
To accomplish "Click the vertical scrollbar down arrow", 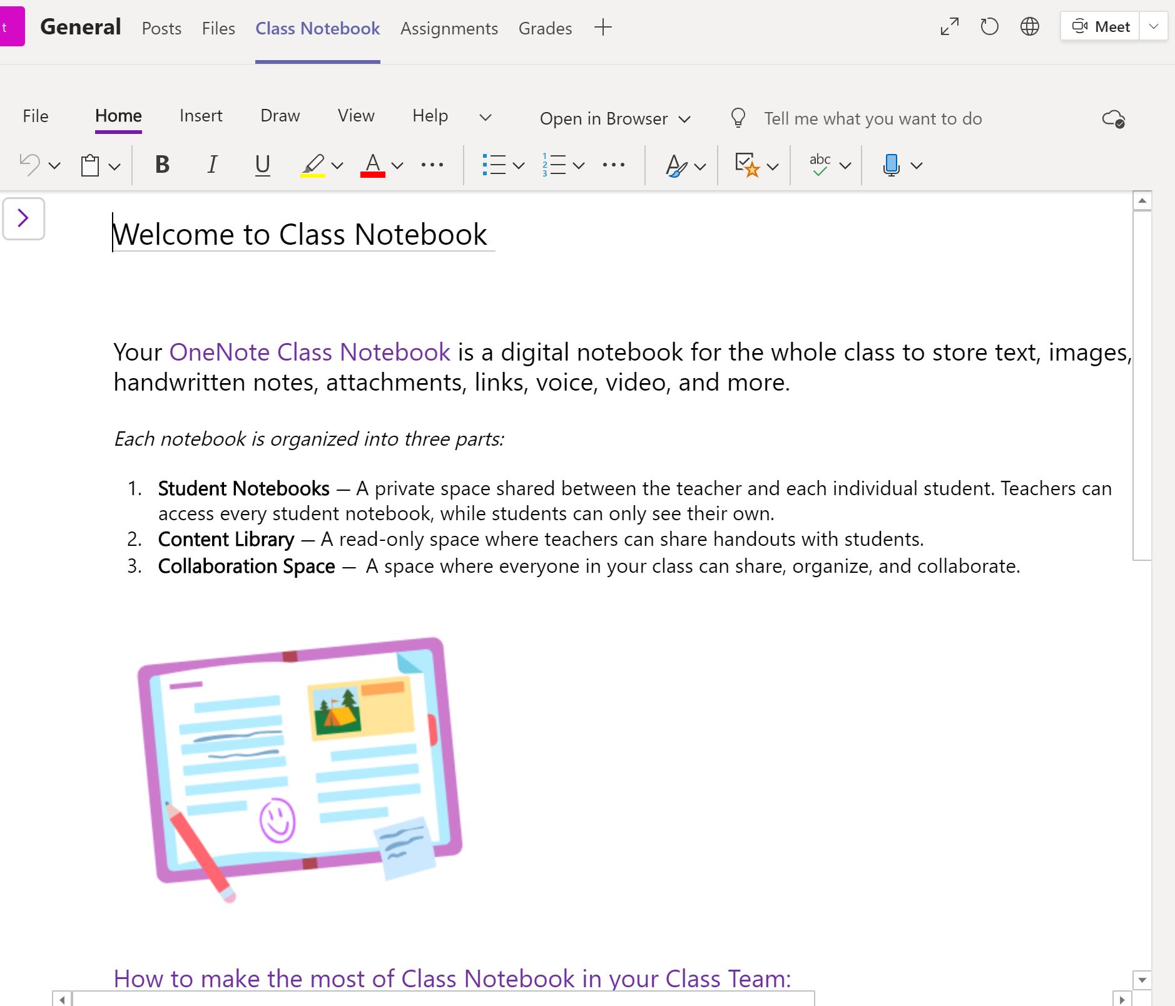I will pos(1142,980).
